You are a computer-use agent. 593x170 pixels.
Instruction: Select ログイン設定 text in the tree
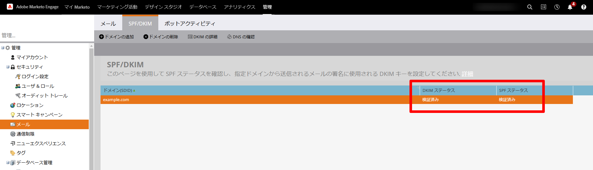35,77
